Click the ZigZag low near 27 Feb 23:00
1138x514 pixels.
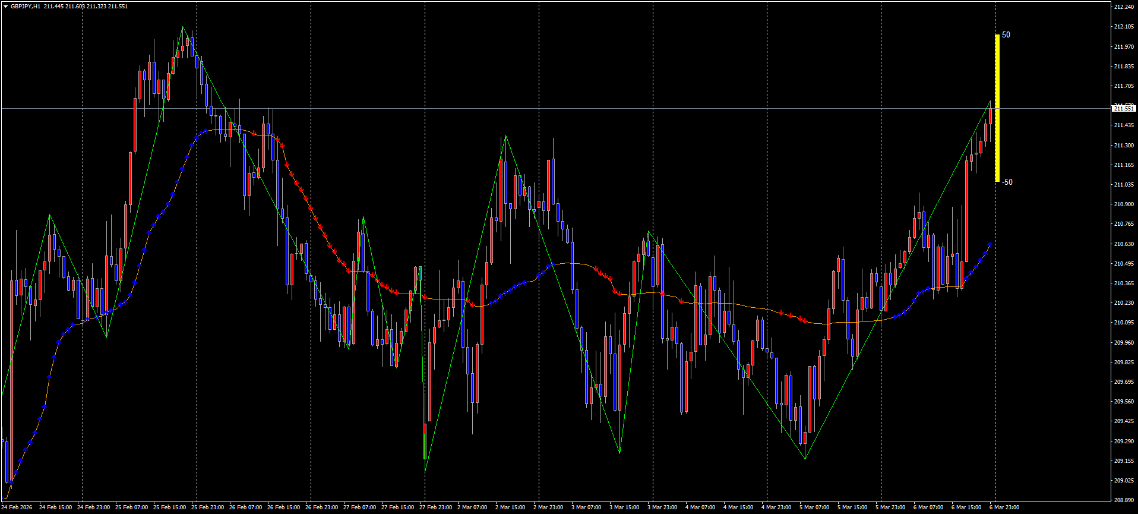[425, 471]
